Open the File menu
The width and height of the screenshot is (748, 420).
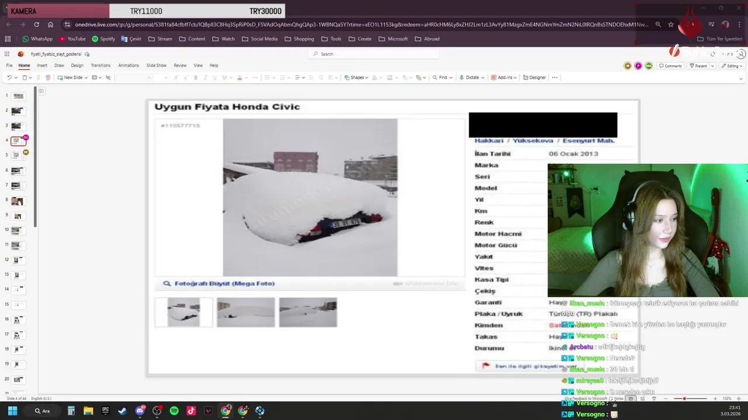9,65
